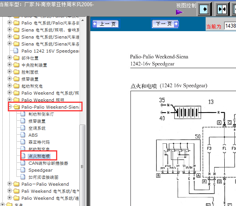Image resolution: width=236 pixels, height=206 pixels.
Task: Click the tree panel scroll-up arrow
Action: tap(83, 20)
